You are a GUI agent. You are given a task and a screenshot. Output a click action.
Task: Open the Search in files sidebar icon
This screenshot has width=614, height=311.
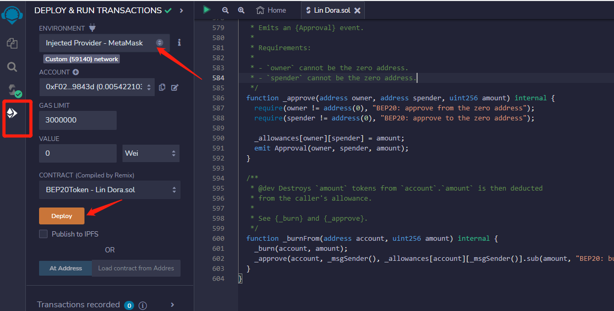(12, 67)
